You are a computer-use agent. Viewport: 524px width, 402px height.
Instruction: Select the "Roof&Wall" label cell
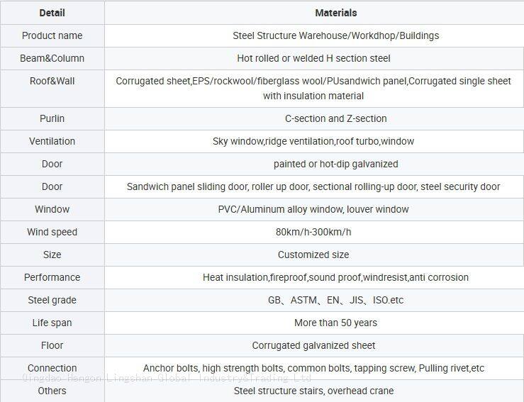click(x=52, y=81)
